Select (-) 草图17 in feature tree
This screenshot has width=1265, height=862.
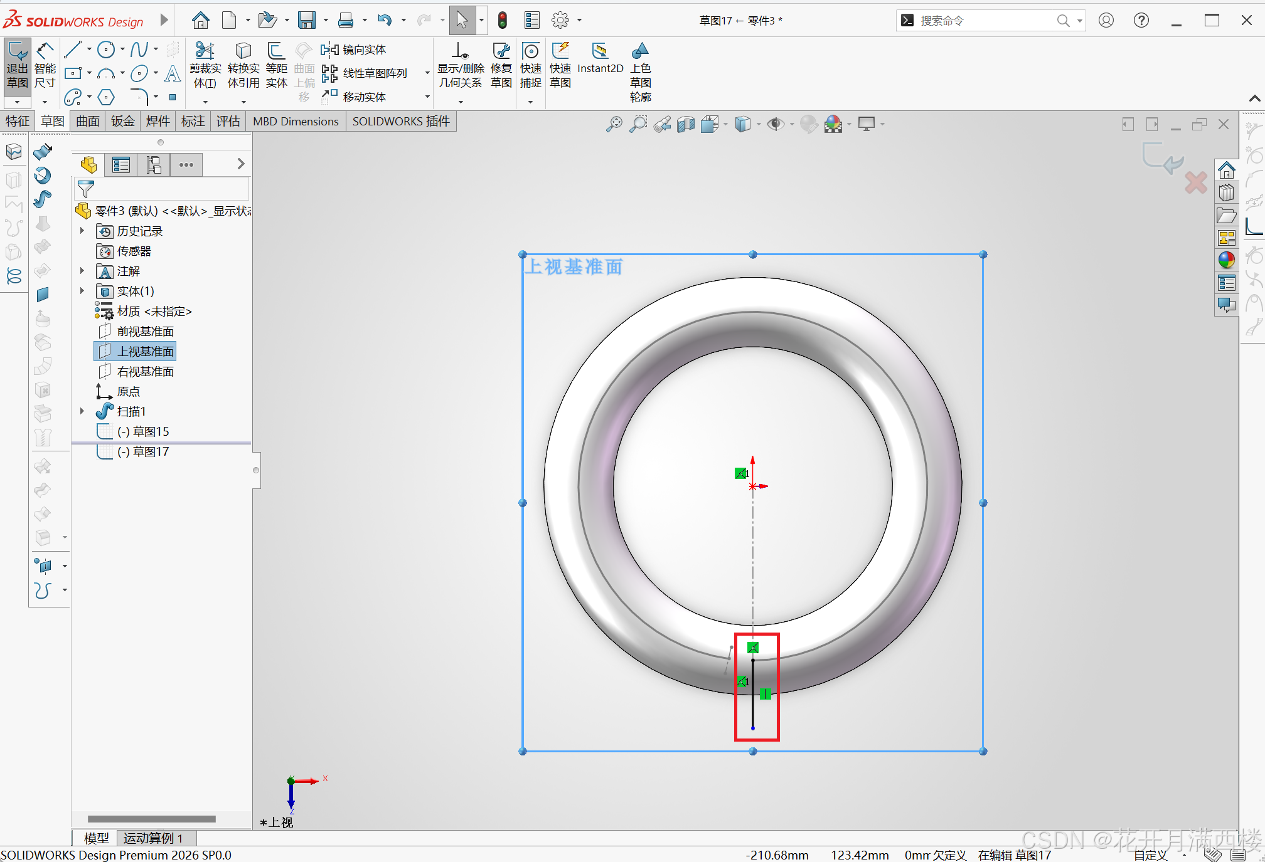coord(133,451)
